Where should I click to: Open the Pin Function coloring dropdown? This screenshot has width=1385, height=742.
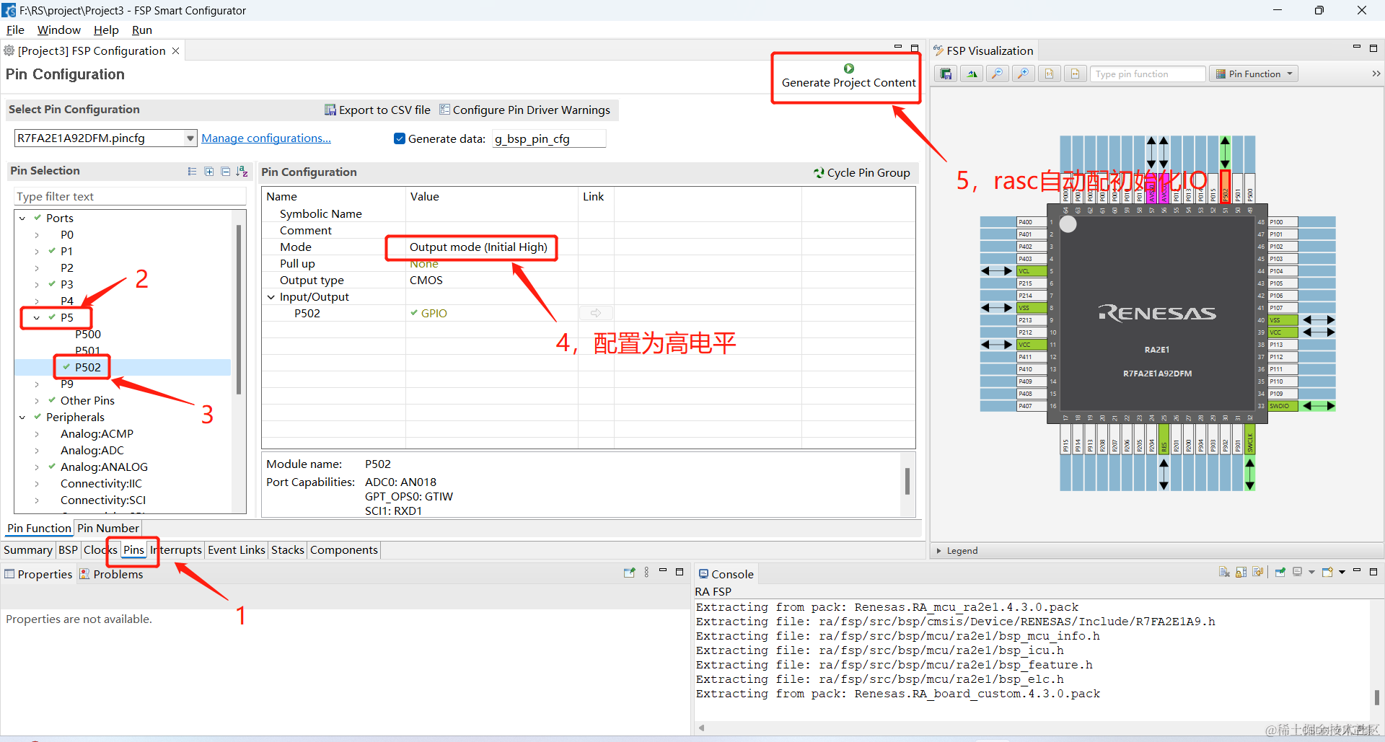click(x=1290, y=74)
